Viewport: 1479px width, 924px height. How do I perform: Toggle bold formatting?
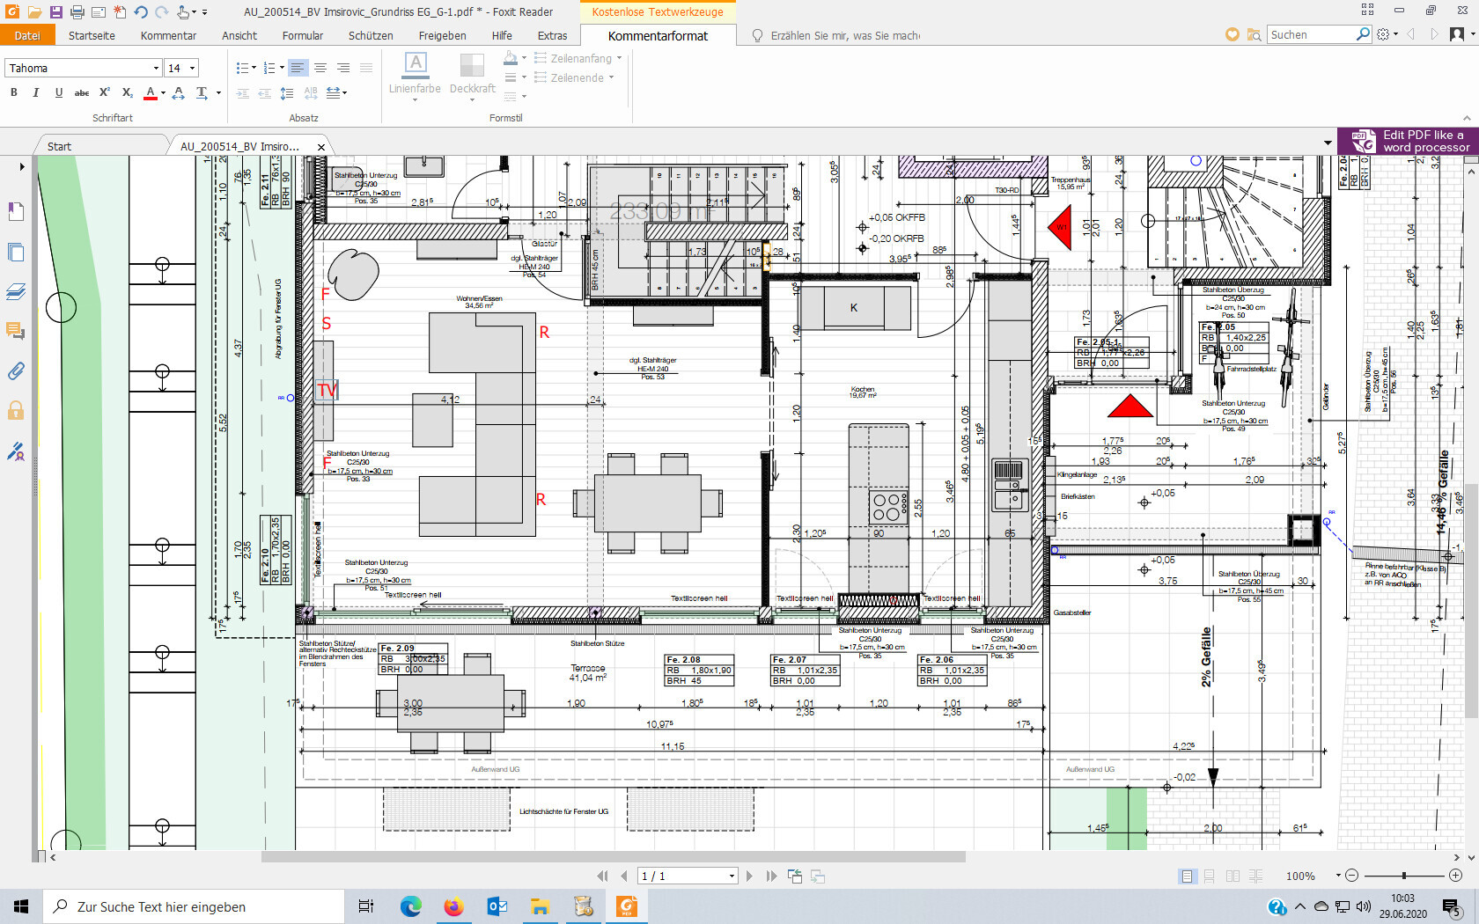13,92
